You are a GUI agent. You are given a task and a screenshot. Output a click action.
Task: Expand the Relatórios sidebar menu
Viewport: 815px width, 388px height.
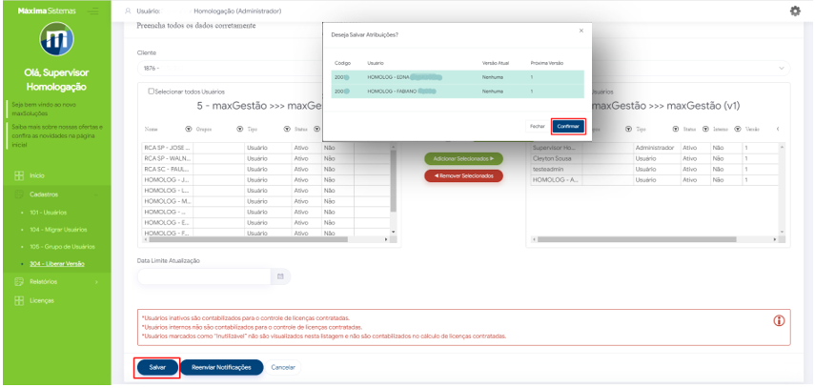57,282
